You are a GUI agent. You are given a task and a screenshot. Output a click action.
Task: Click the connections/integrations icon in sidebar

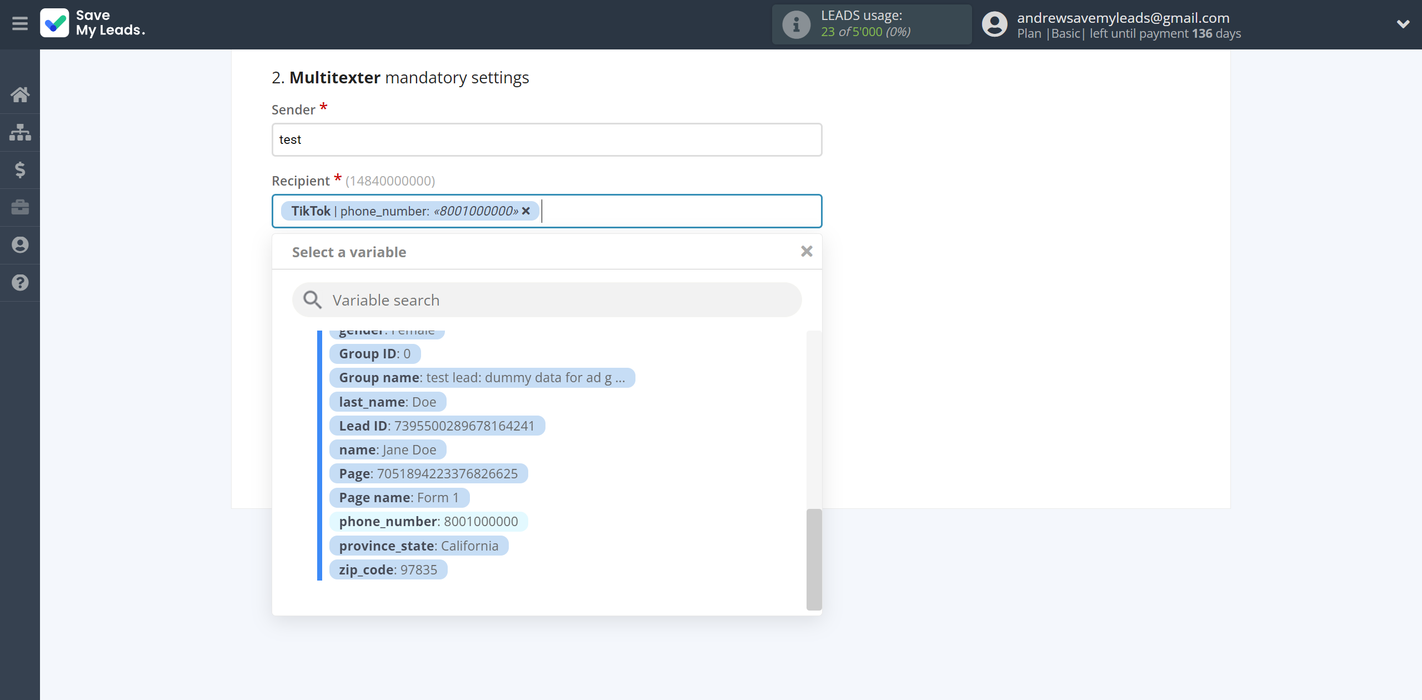click(20, 132)
